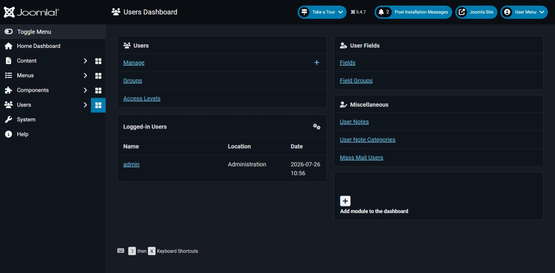Expand the Content submenu chevron
The height and width of the screenshot is (273, 555).
tap(85, 61)
